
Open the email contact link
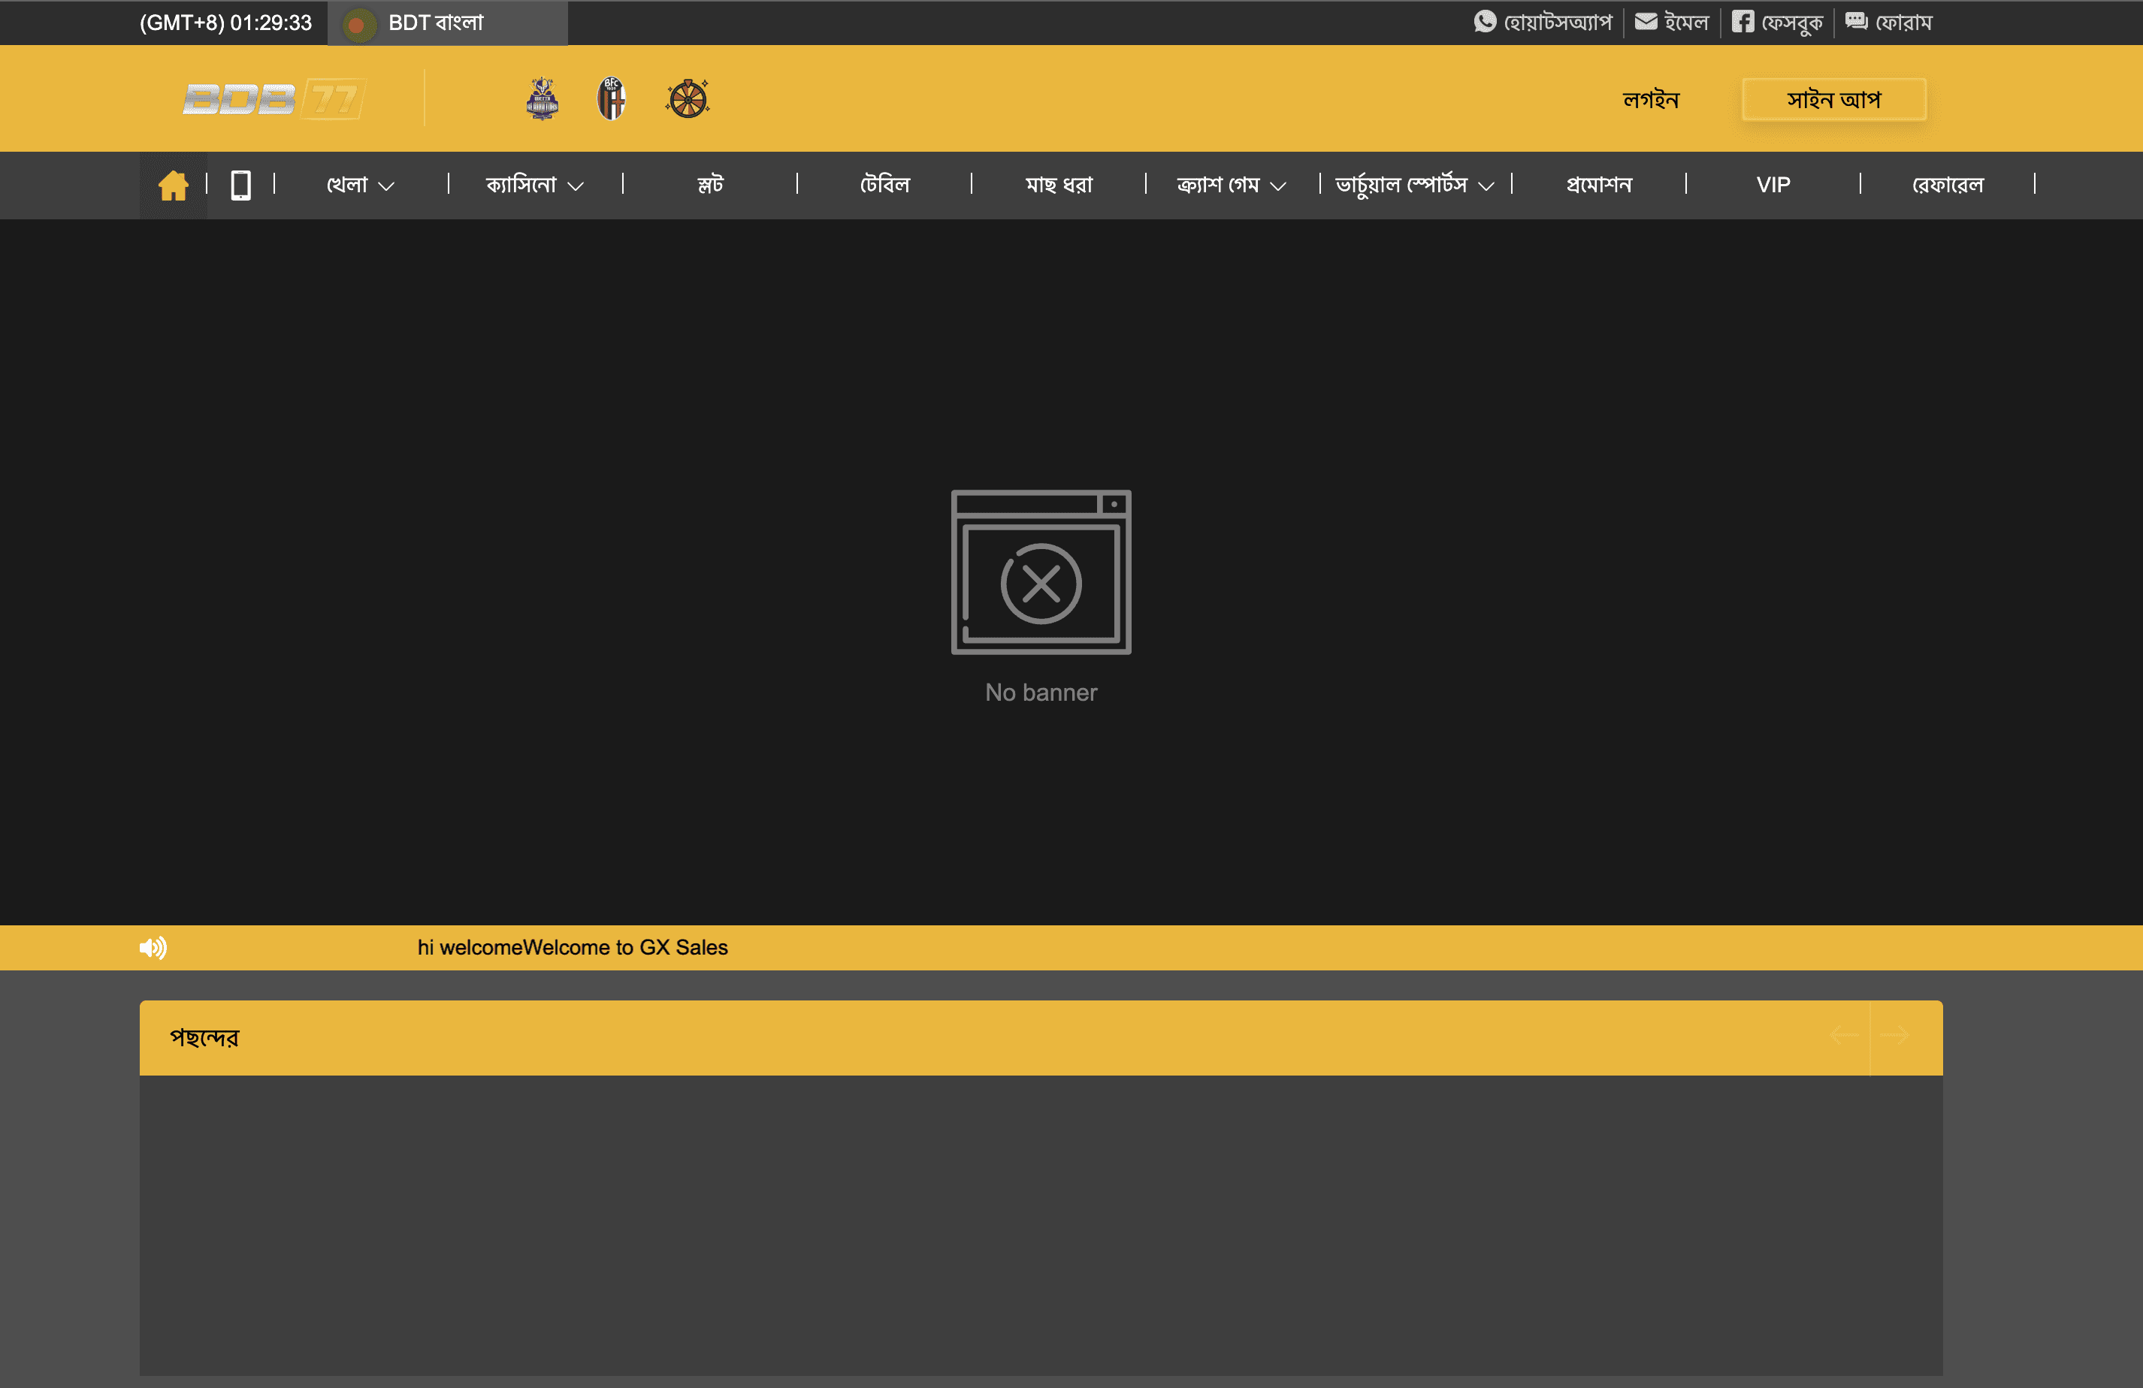pyautogui.click(x=1672, y=23)
